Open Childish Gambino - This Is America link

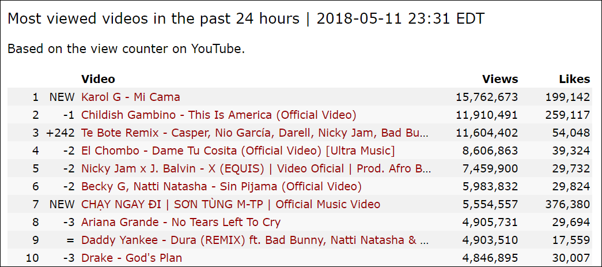[219, 115]
